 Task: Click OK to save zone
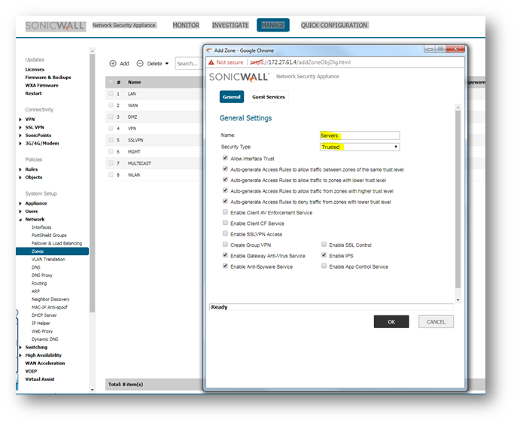coord(391,321)
